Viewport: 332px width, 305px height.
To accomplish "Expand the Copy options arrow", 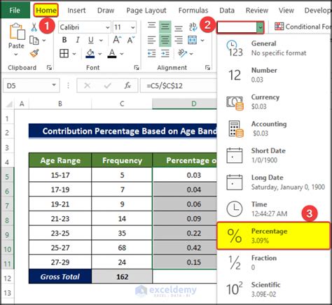I will [44, 41].
